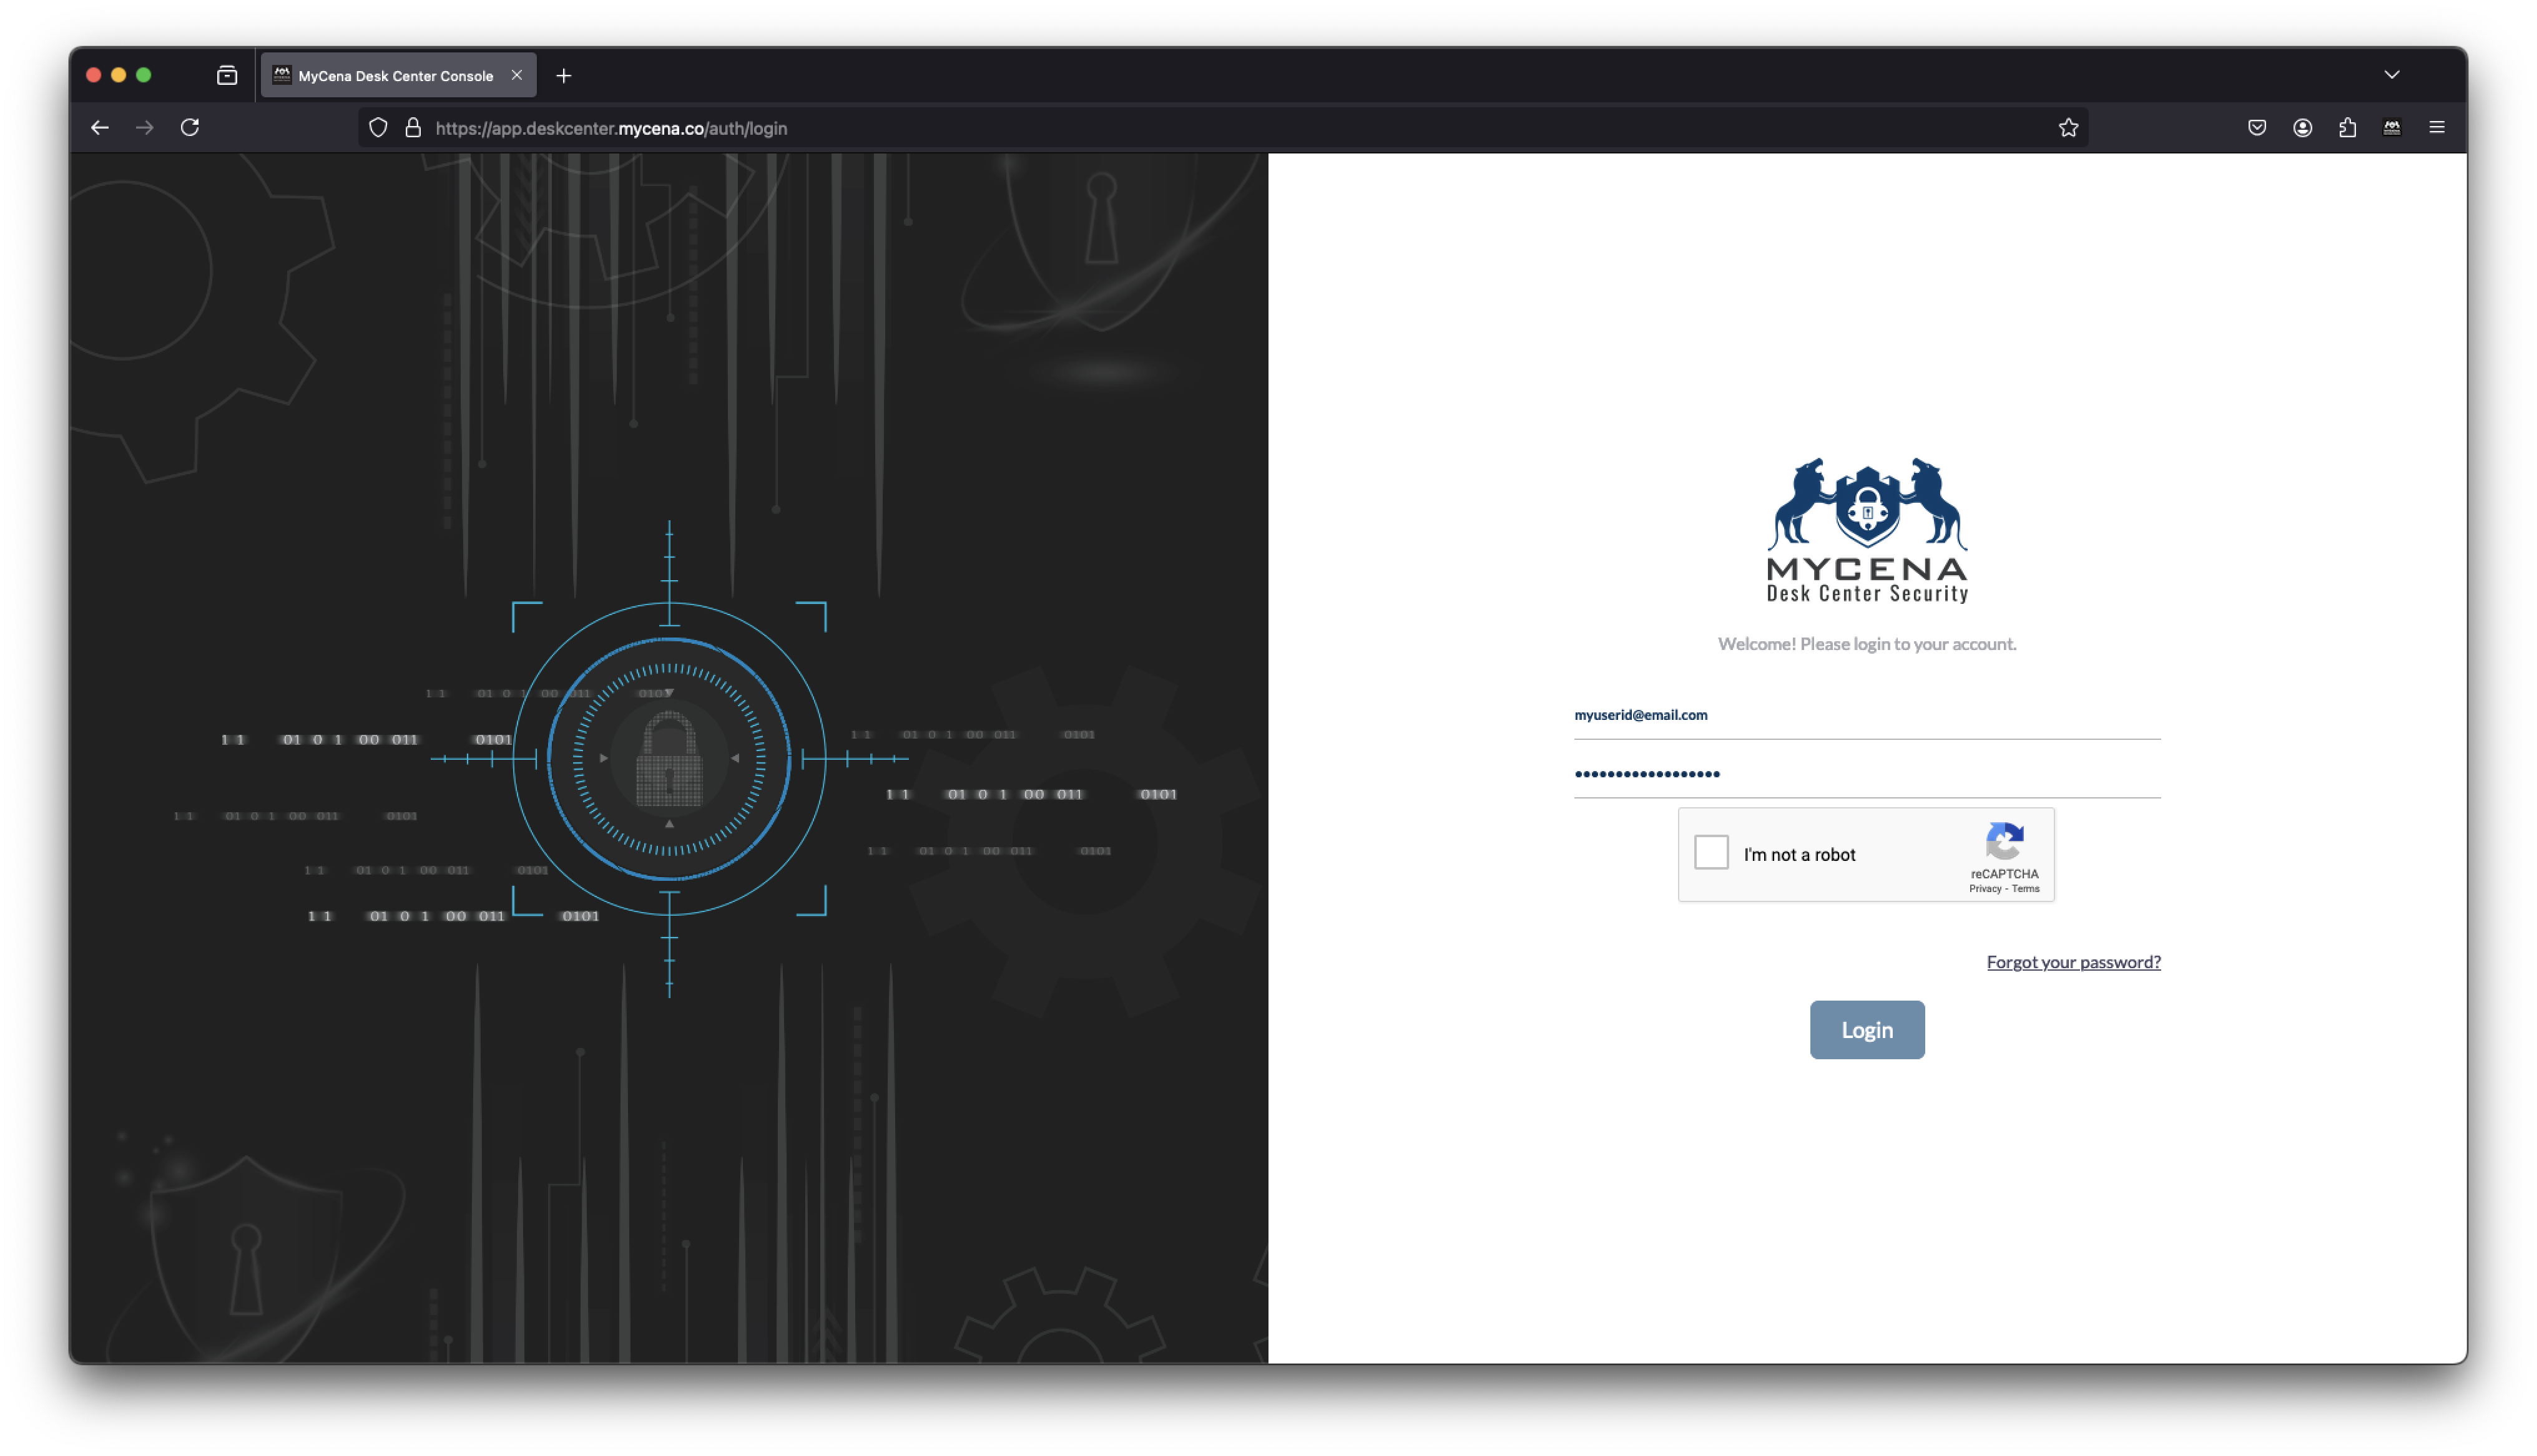The width and height of the screenshot is (2537, 1456).
Task: Open the Firefox View tab icon
Action: (x=227, y=76)
